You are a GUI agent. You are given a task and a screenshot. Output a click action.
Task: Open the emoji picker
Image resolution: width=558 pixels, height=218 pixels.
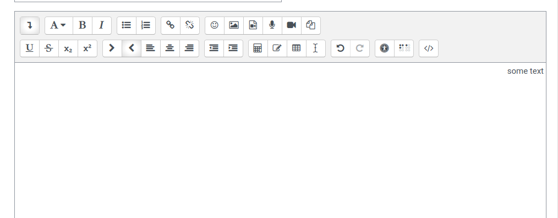(215, 25)
